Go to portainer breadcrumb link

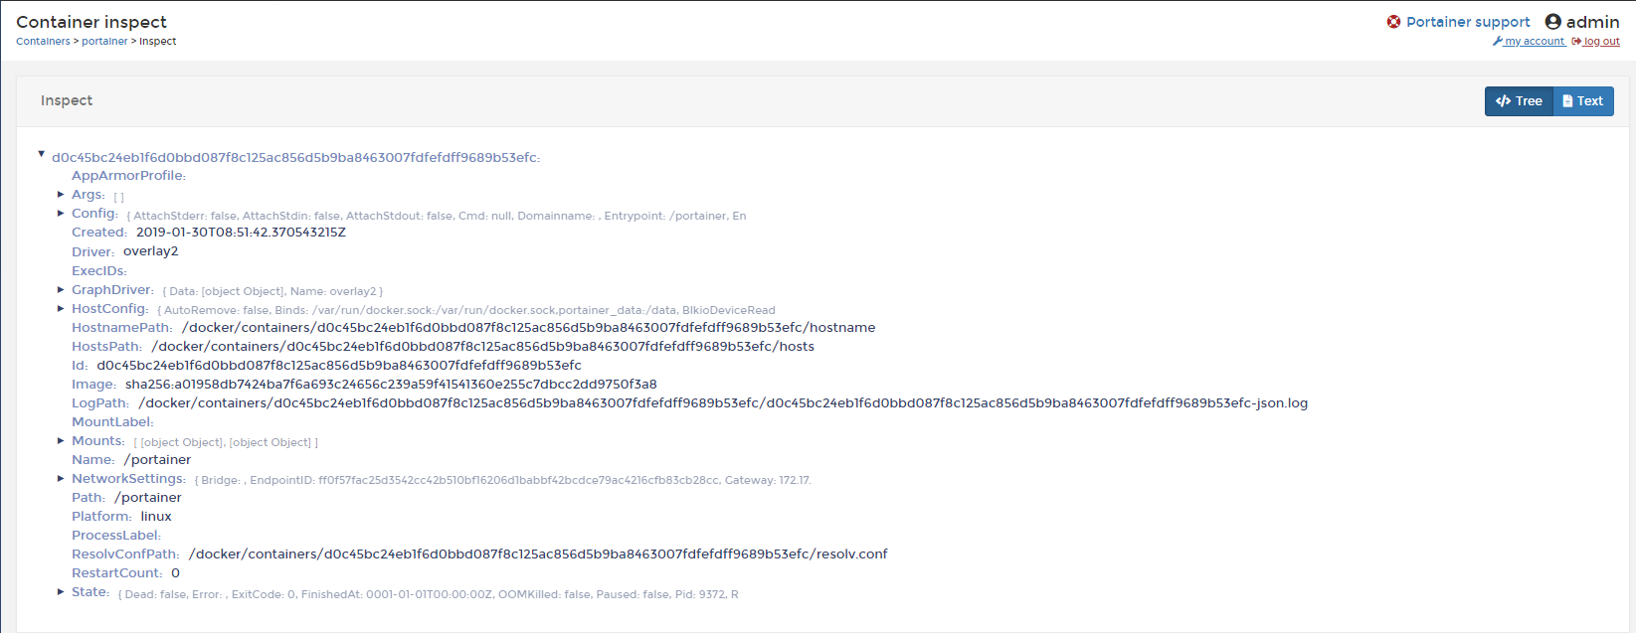pyautogui.click(x=104, y=42)
